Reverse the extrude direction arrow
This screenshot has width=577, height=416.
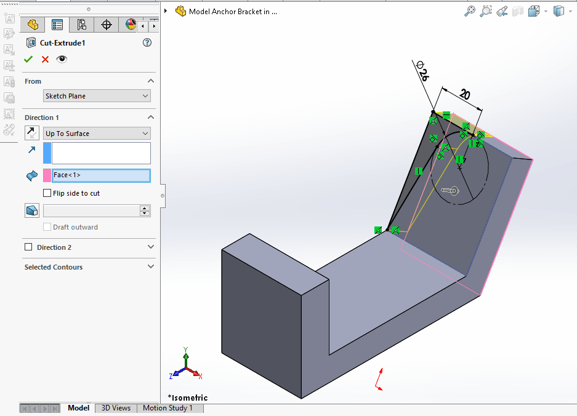31,132
